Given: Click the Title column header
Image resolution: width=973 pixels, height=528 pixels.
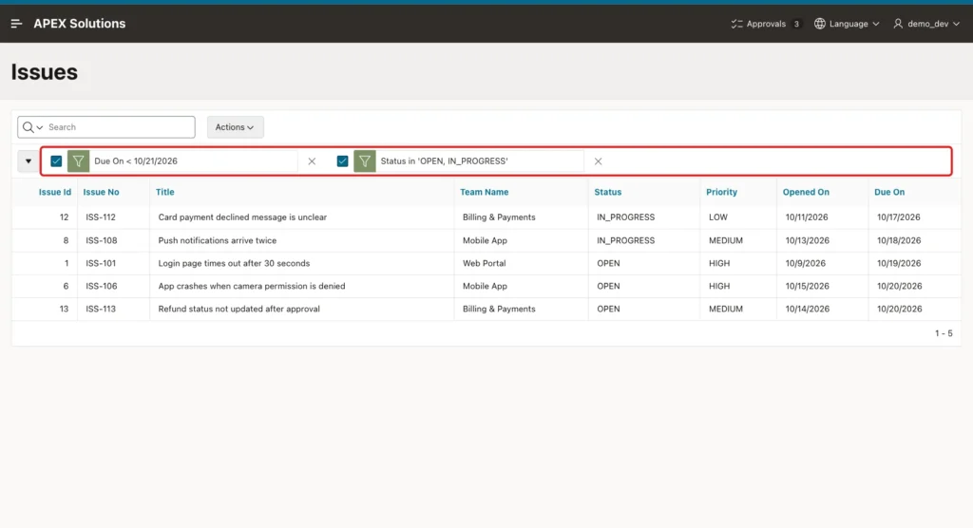Looking at the screenshot, I should [x=165, y=193].
